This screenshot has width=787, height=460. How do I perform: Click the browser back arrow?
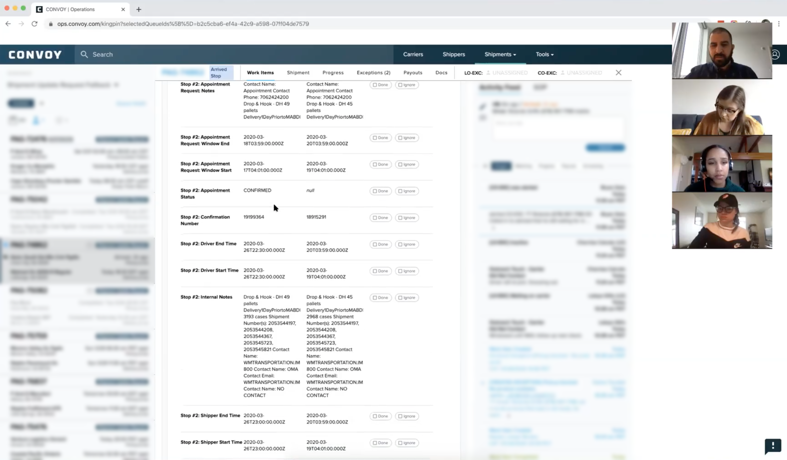(x=8, y=24)
